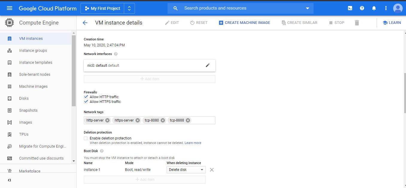Open TPUs in sidebar

point(36,134)
